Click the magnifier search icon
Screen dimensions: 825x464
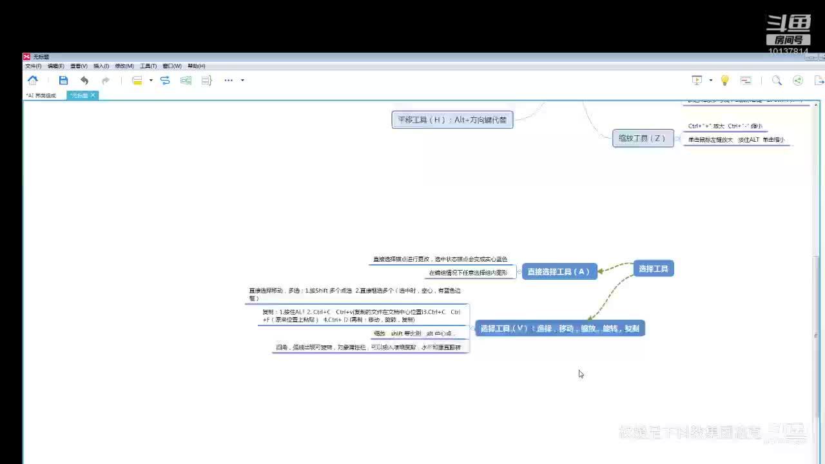(x=777, y=81)
